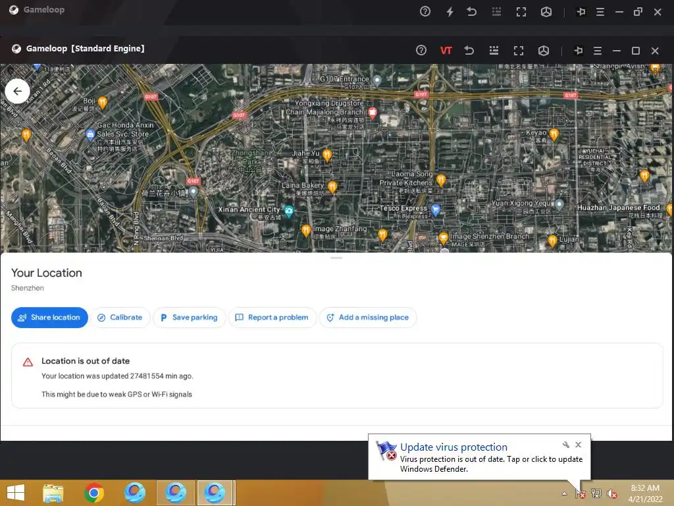This screenshot has width=674, height=506.
Task: Select Laina Bakery restaurant marker
Action: (x=332, y=186)
